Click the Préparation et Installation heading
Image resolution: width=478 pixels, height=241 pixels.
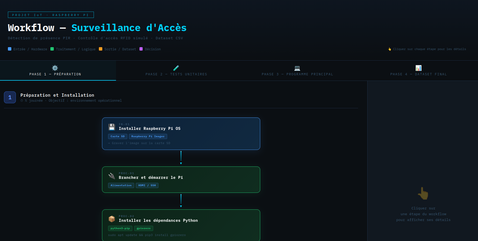coord(57,95)
